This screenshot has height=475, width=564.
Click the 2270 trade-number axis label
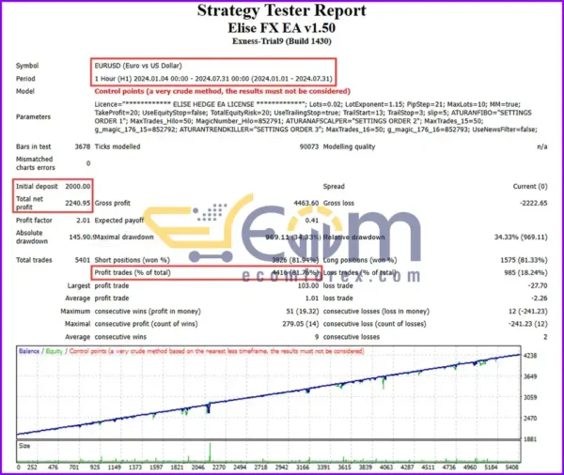click(x=219, y=467)
